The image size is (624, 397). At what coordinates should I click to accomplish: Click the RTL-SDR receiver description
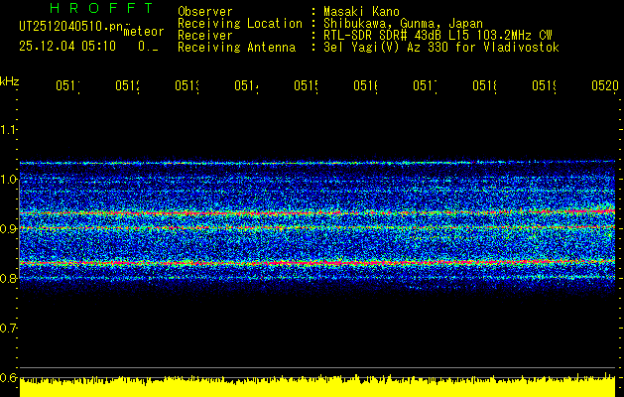click(437, 36)
